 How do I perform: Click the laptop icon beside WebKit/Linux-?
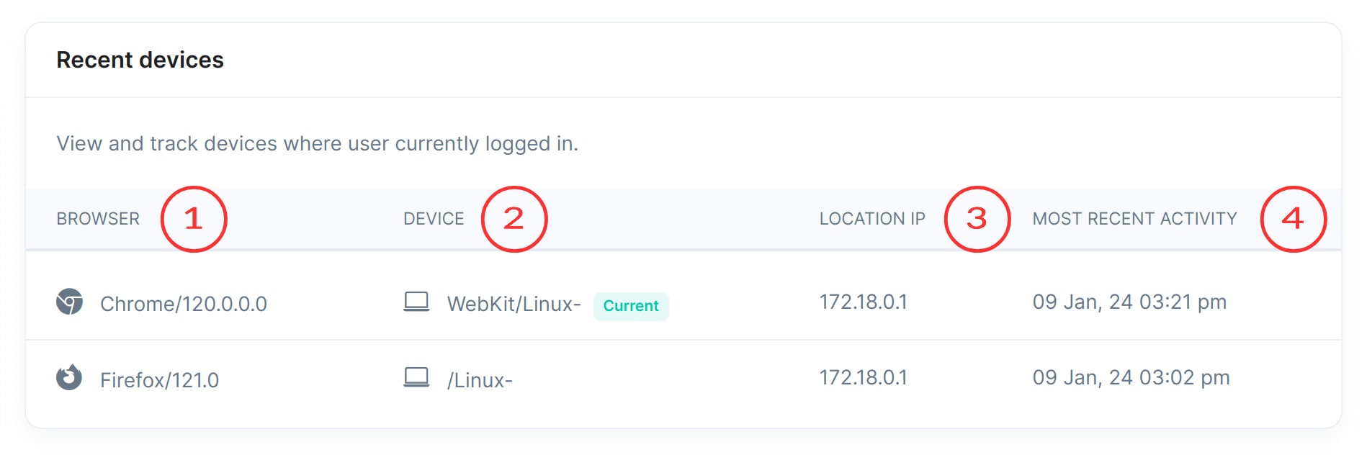tap(416, 302)
